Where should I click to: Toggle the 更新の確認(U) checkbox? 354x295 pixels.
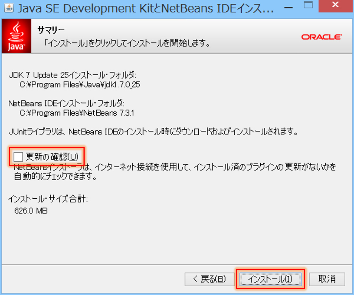coord(18,156)
